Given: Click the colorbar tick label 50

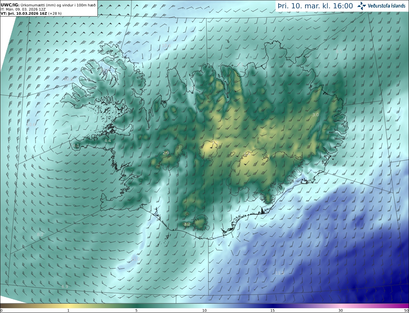Looking at the screenshot, I should 406,310.
